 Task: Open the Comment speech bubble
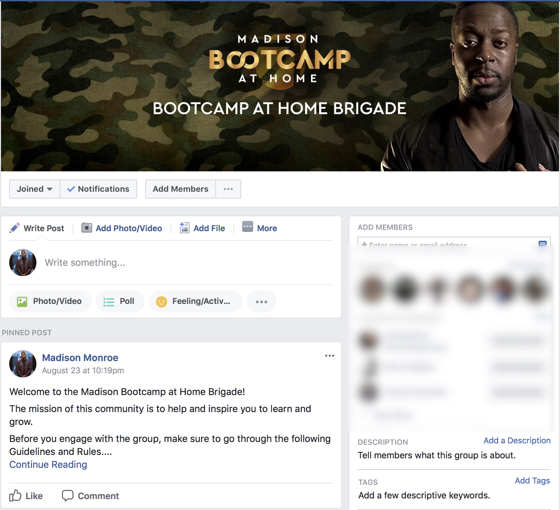pyautogui.click(x=90, y=496)
